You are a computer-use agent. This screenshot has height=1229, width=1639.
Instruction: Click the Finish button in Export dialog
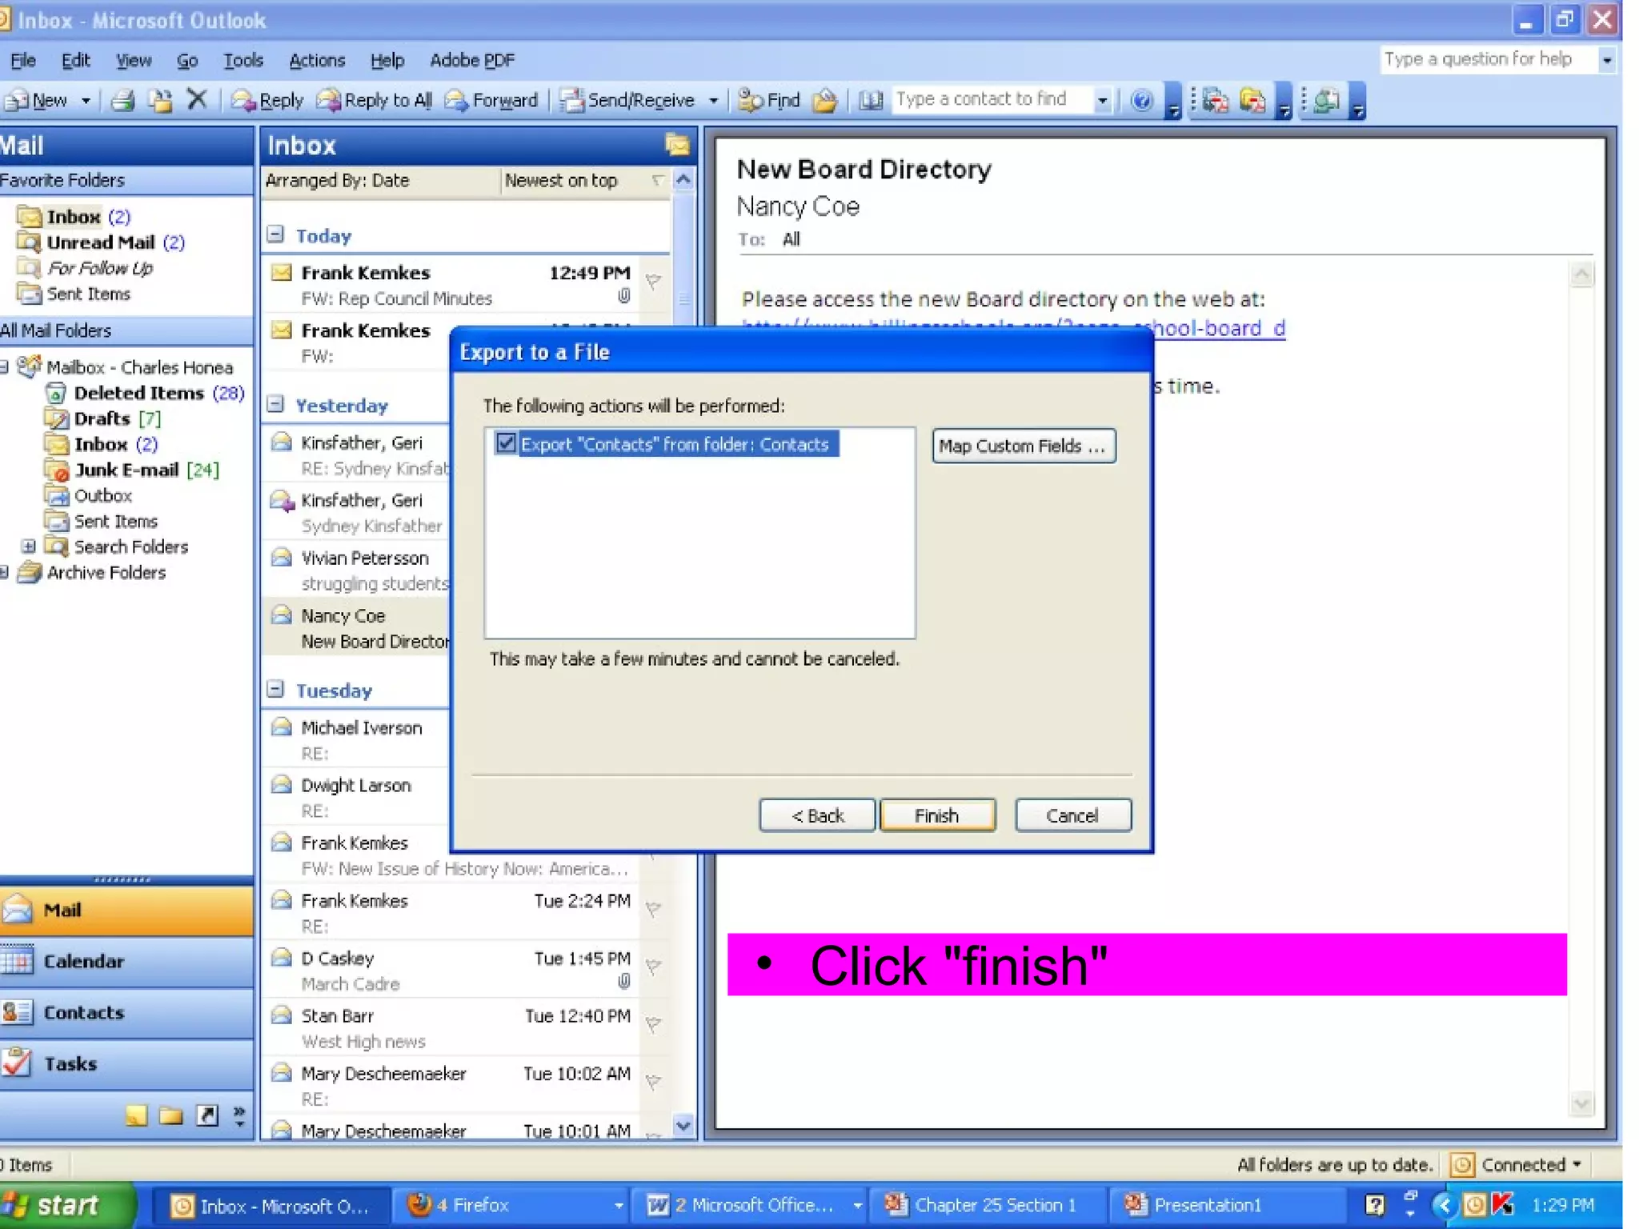[x=937, y=815]
